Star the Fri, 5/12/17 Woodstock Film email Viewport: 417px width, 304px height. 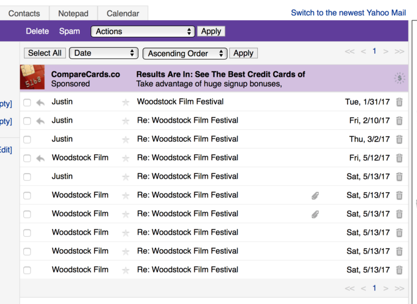126,158
